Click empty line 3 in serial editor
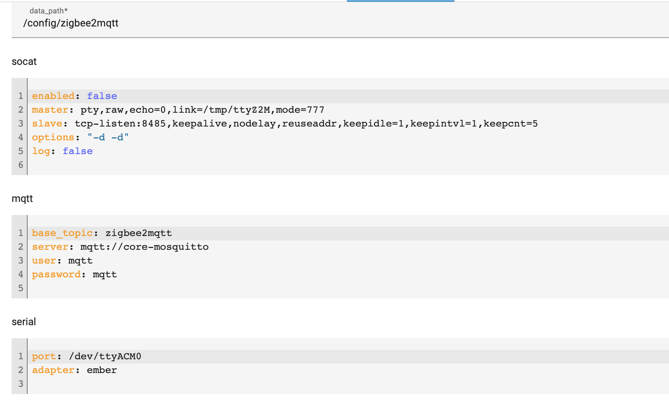This screenshot has width=669, height=414. 348,384
